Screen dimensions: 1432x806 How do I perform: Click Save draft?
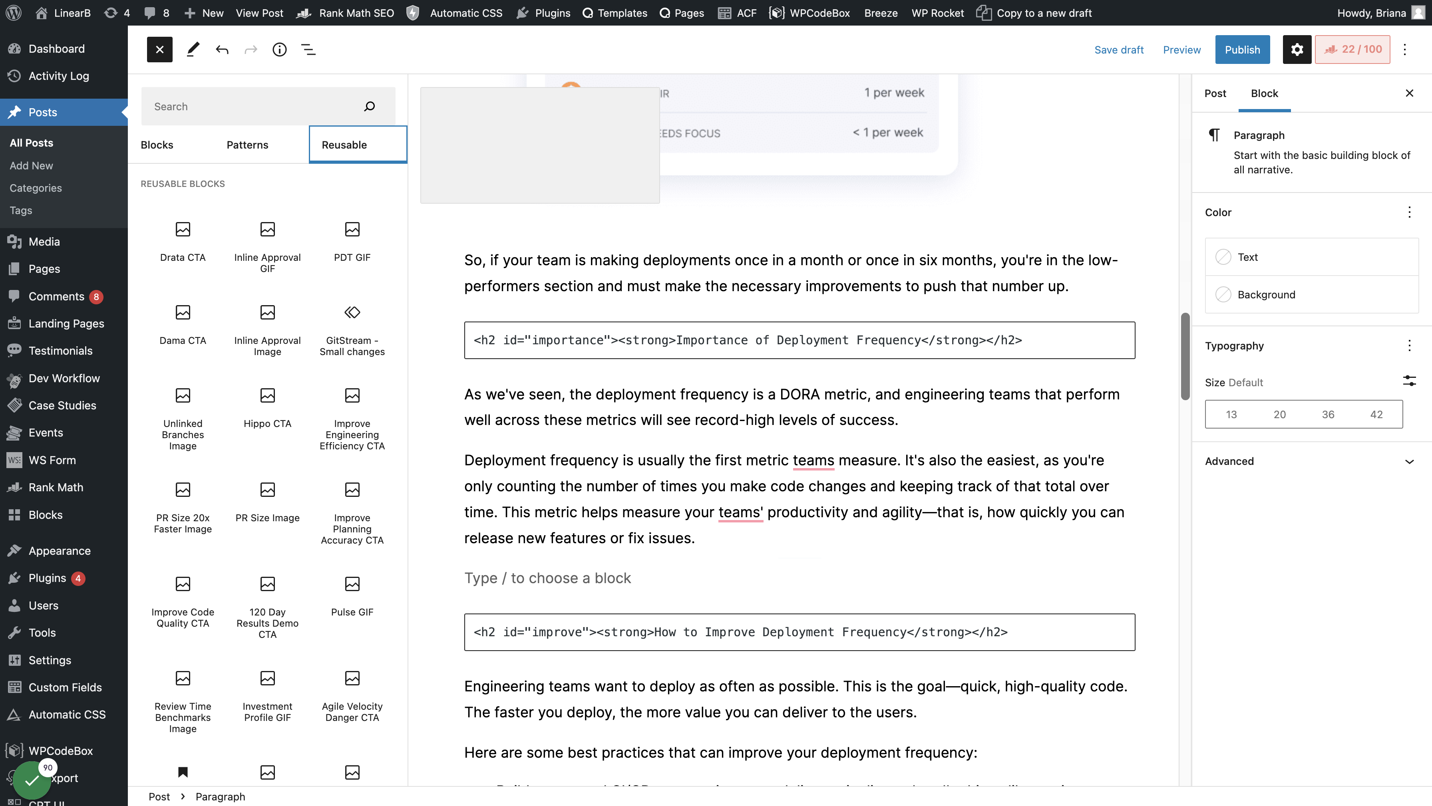tap(1118, 50)
